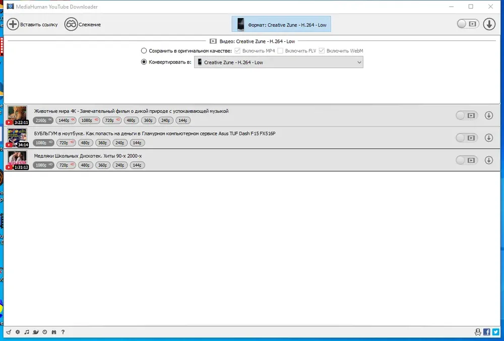Click the broom cleanup icon in bottom bar
This screenshot has width=504, height=341.
pyautogui.click(x=9, y=332)
